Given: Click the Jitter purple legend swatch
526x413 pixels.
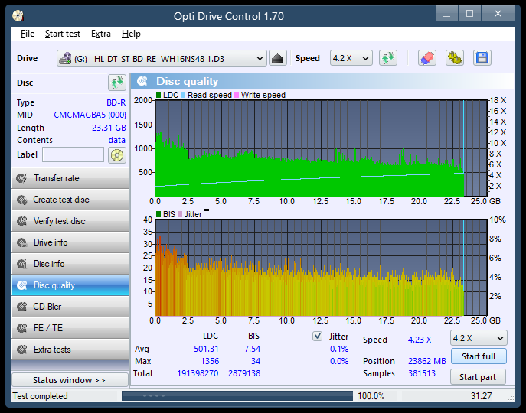Looking at the screenshot, I should pyautogui.click(x=180, y=214).
